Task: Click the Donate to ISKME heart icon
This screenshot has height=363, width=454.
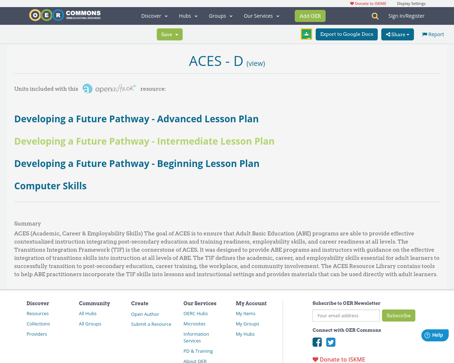Action: coord(351,3)
